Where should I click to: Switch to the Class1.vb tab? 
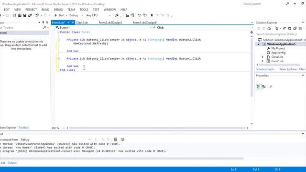tap(82, 22)
